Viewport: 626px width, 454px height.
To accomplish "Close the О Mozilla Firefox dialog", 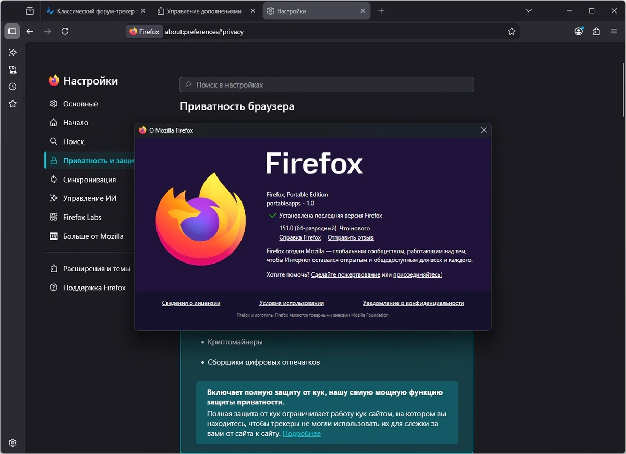I will tap(484, 130).
